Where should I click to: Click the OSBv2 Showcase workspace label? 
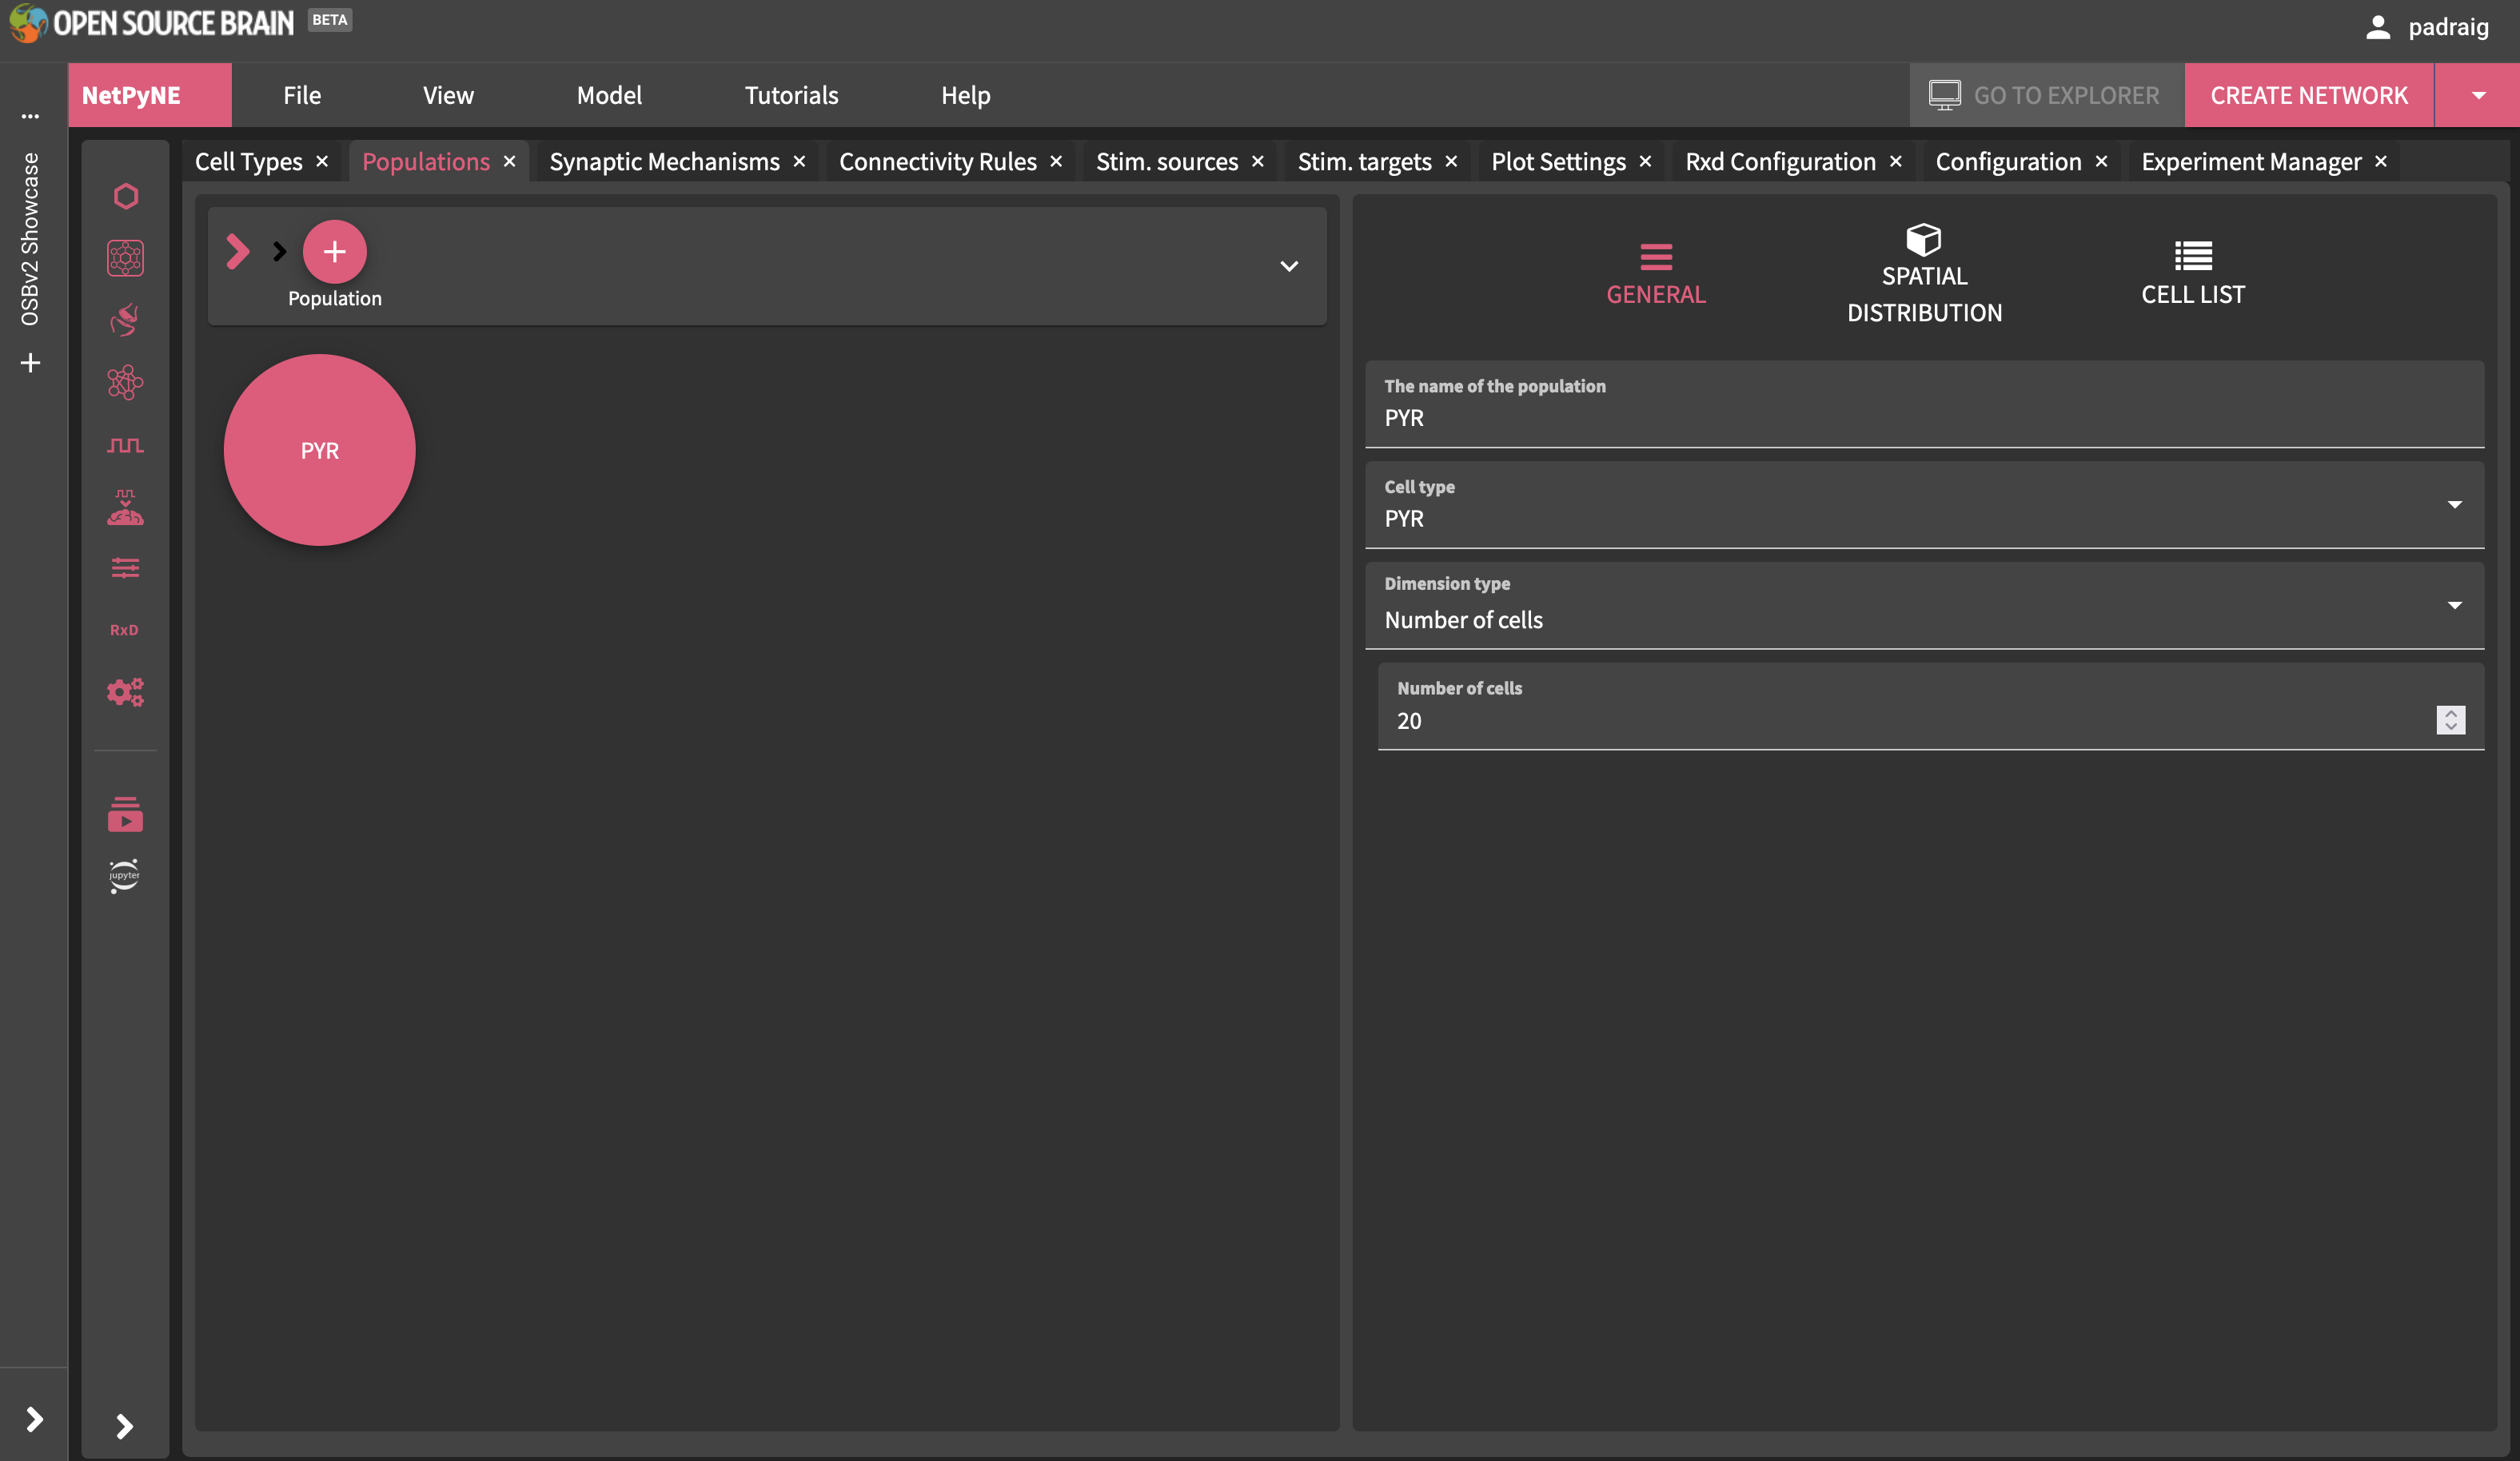30,239
